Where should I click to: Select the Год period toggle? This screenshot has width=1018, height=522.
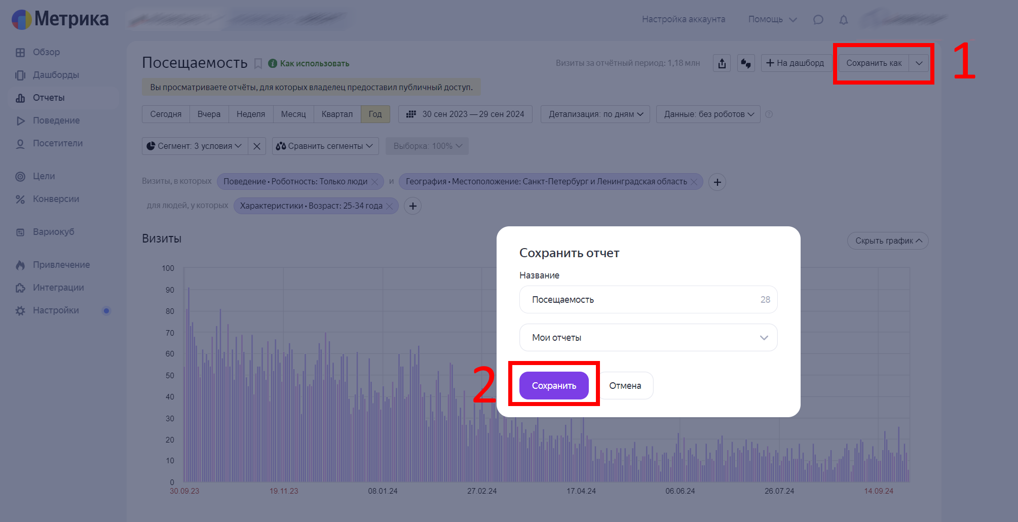coord(375,114)
